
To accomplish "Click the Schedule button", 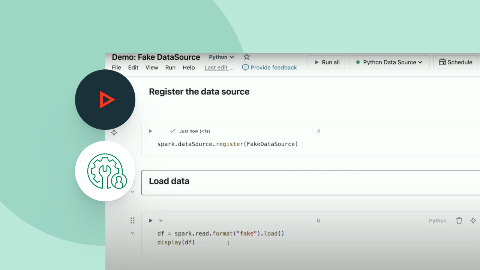I will [x=456, y=62].
